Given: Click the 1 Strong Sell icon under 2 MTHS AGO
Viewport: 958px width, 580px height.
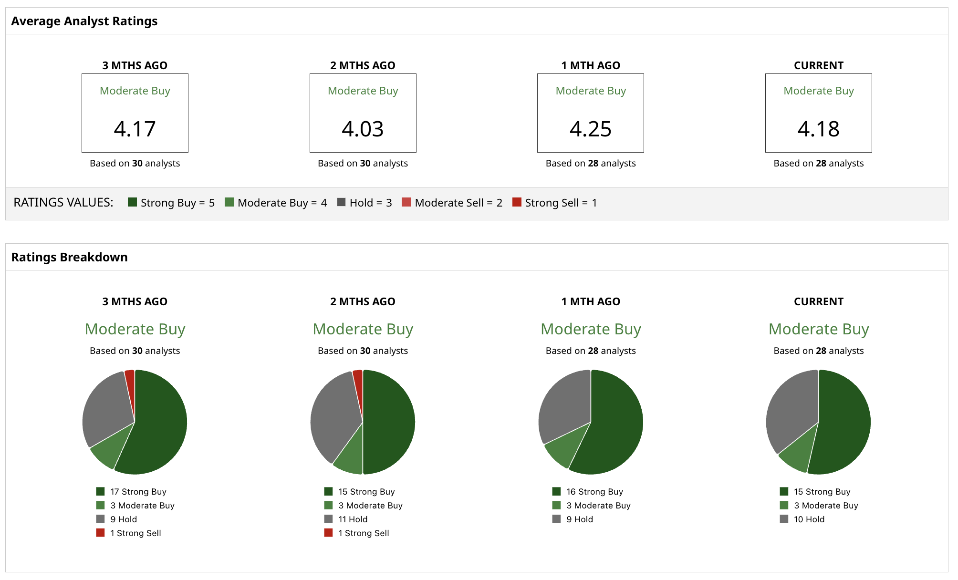Looking at the screenshot, I should (x=328, y=533).
